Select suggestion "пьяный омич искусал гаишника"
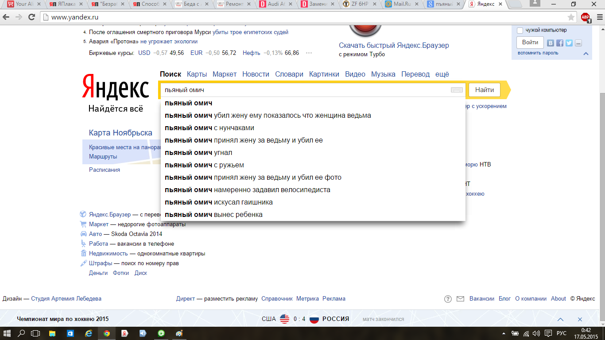This screenshot has width=605, height=340. 313,202
